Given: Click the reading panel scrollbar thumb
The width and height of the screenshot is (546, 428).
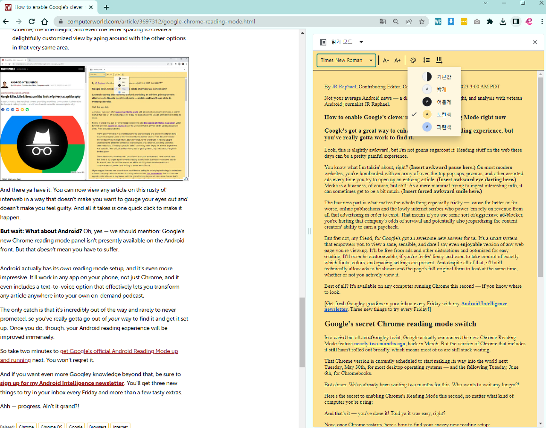Looking at the screenshot, I should click(540, 177).
